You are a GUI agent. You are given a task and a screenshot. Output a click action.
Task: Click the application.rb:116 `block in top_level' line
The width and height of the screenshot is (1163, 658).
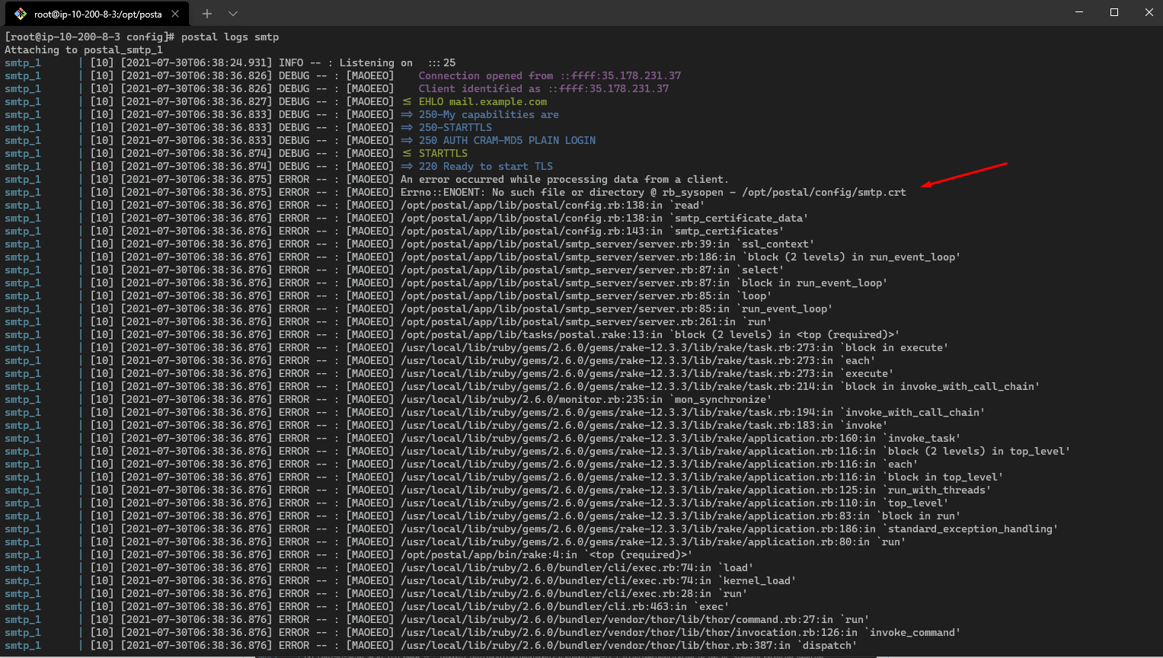point(702,477)
